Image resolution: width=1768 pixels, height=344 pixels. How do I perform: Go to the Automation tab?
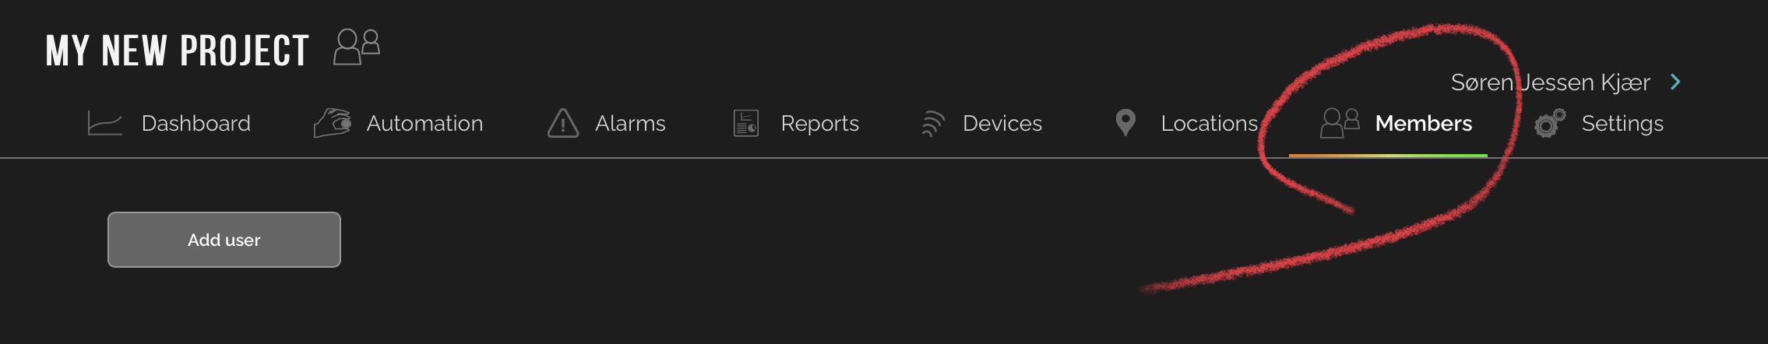424,123
